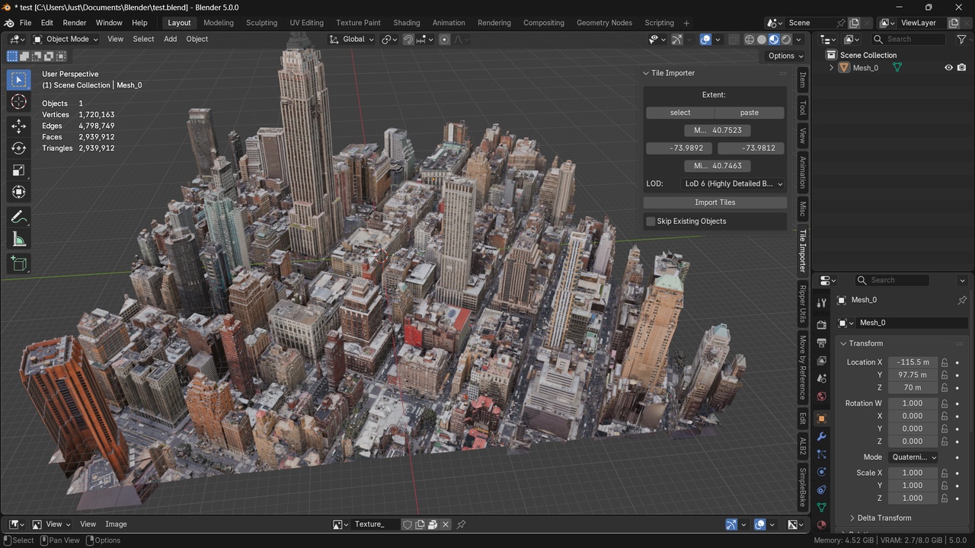975x548 pixels.
Task: Click the extent select button
Action: point(680,113)
